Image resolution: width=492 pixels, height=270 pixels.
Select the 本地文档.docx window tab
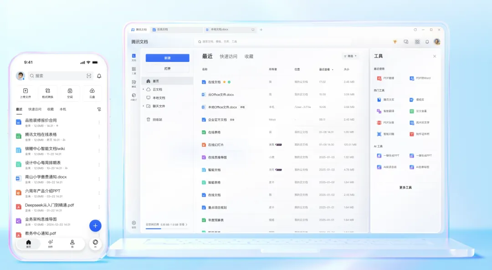tap(230, 30)
